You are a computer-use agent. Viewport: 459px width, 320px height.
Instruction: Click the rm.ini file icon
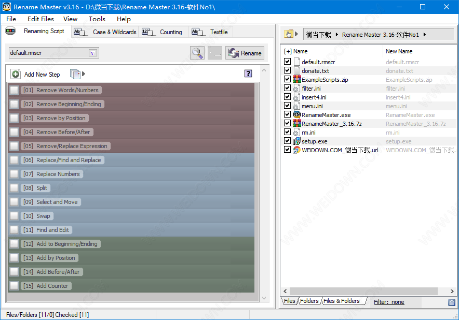[297, 132]
